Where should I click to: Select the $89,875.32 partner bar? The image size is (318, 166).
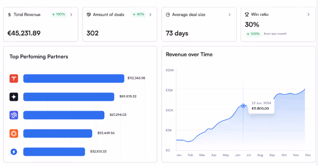pyautogui.click(x=69, y=97)
